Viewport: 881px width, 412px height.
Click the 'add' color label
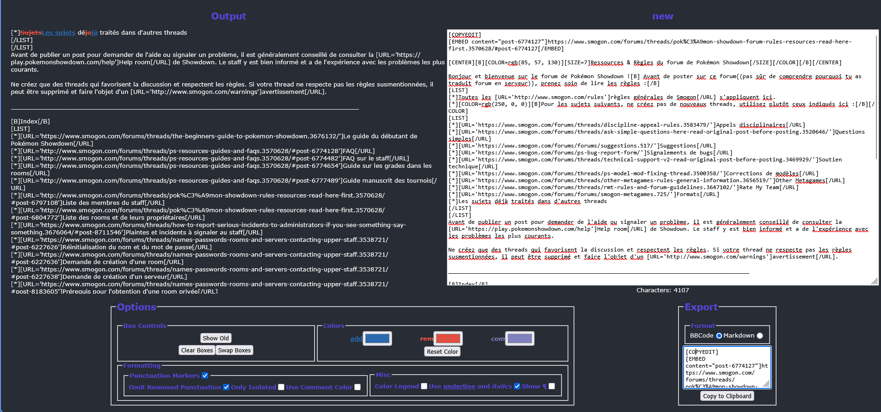point(356,339)
